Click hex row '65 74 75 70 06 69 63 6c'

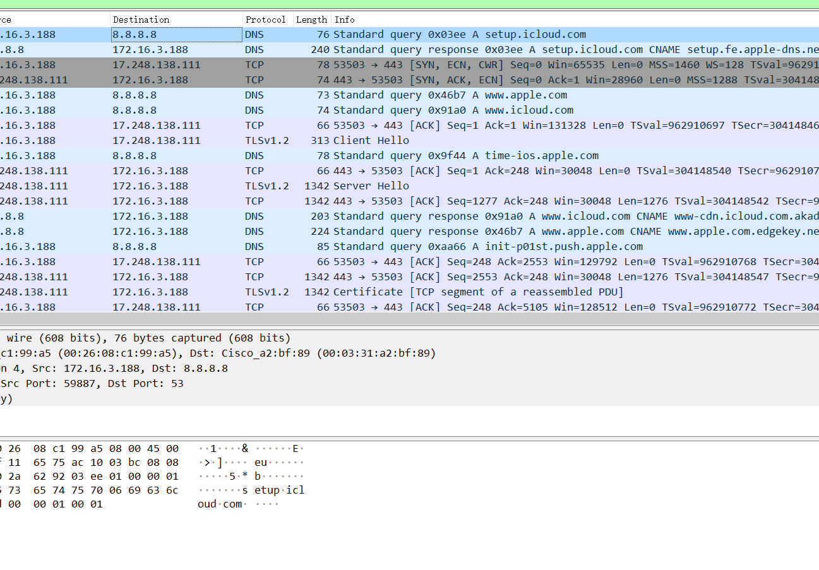point(106,490)
